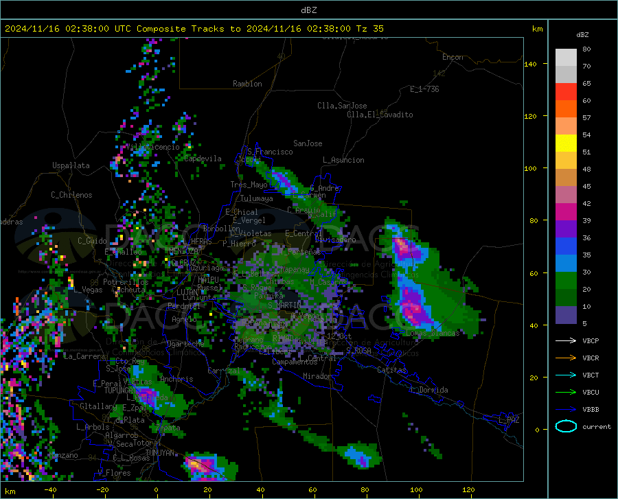Click the 'Ramblon' map label
The image size is (618, 499).
pos(247,84)
